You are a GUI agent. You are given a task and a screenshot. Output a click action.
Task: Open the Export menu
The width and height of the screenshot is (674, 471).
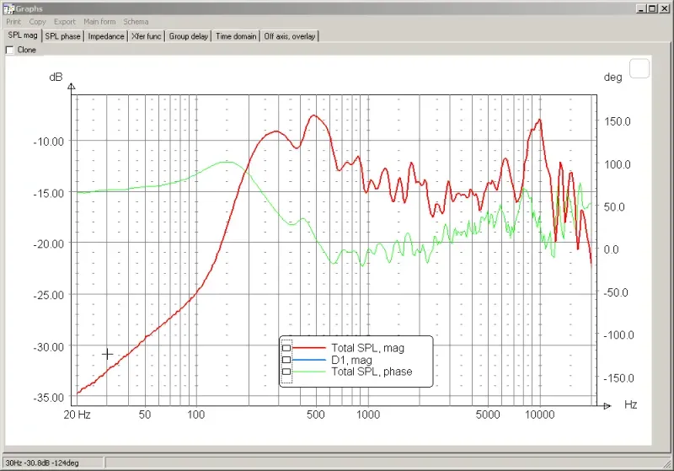tap(65, 22)
